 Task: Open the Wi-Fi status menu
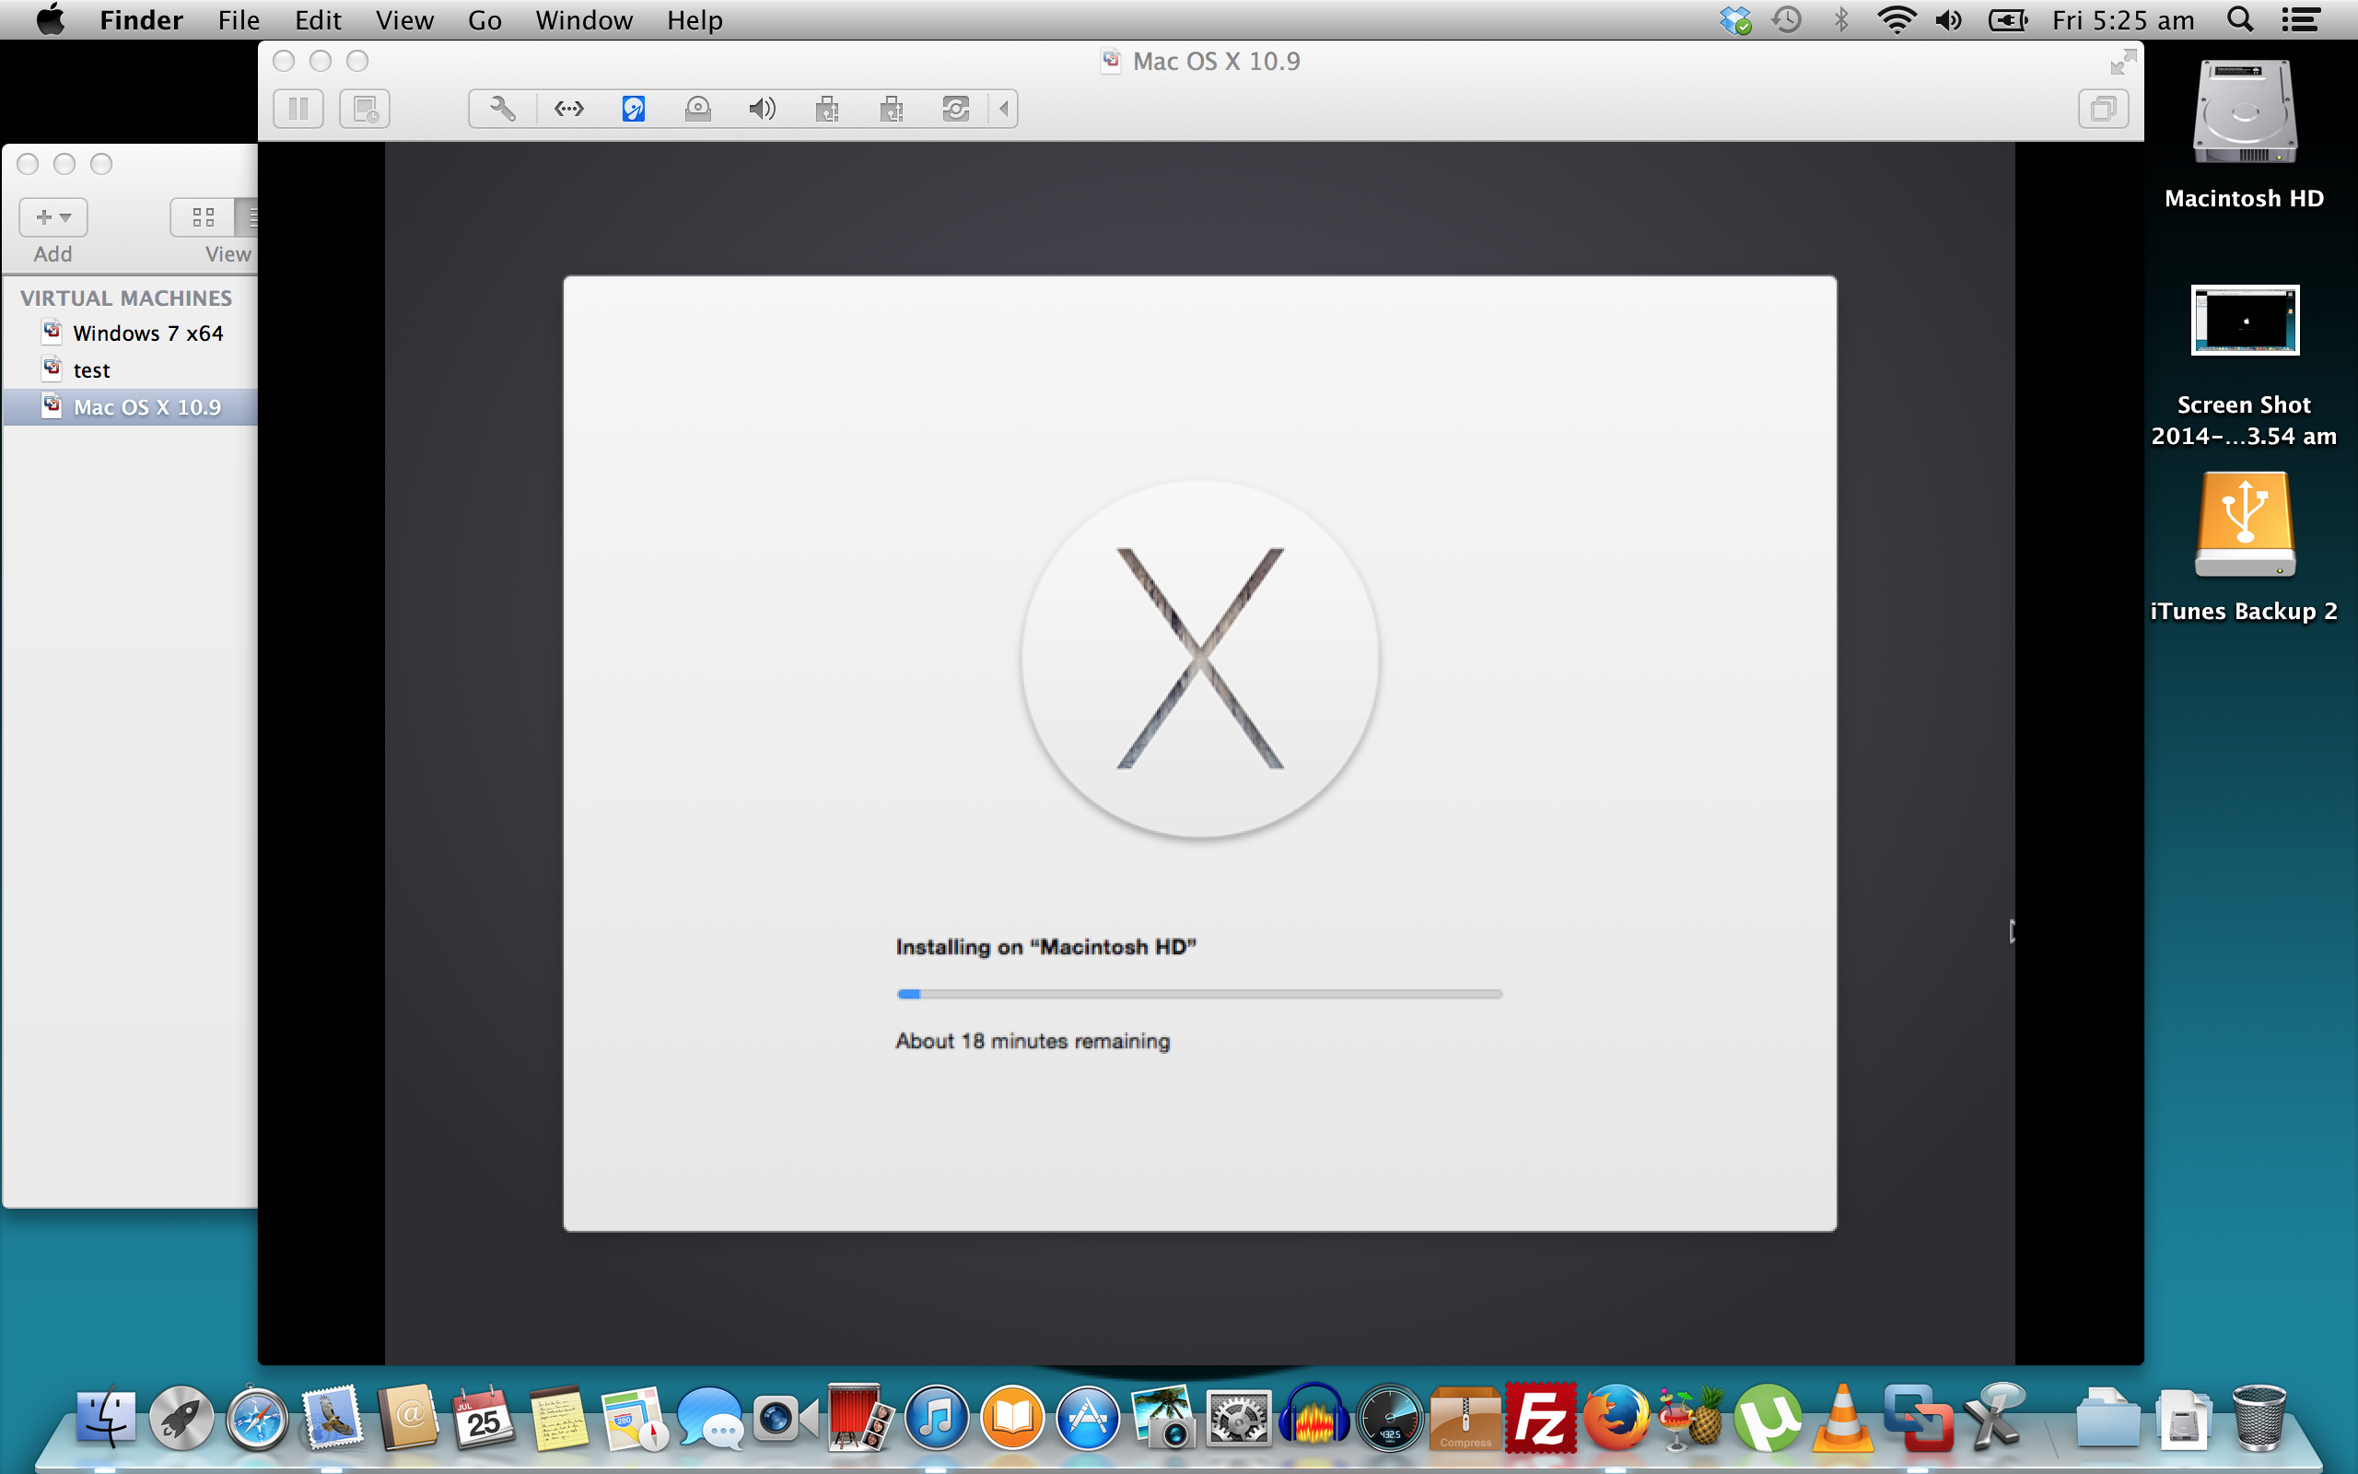pyautogui.click(x=1897, y=19)
